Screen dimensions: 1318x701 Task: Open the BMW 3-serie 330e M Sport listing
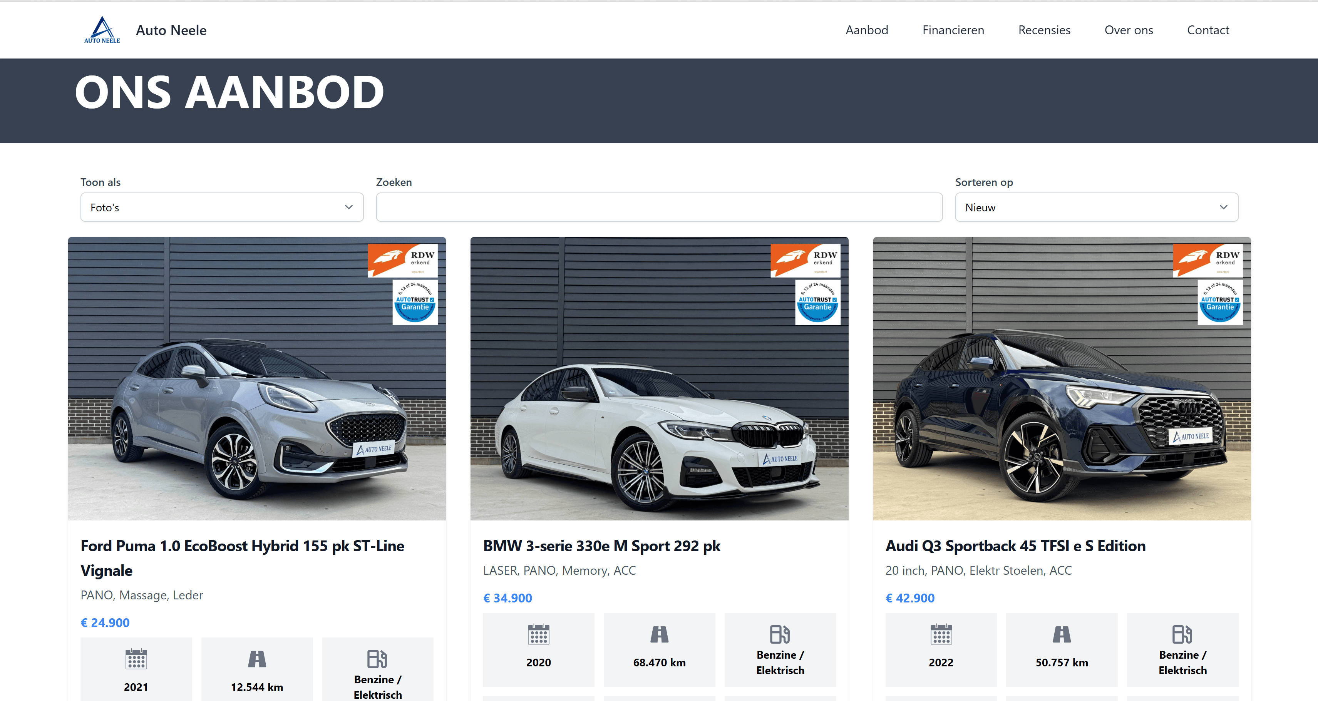coord(602,545)
